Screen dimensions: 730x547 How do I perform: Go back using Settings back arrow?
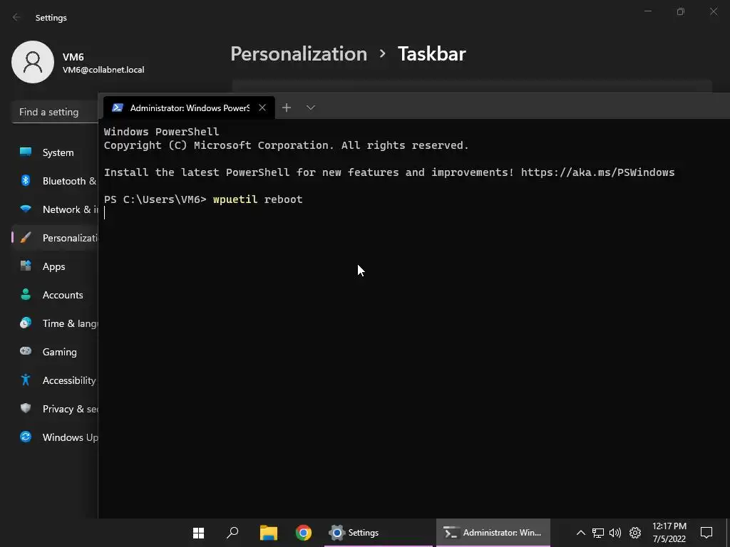tap(16, 17)
